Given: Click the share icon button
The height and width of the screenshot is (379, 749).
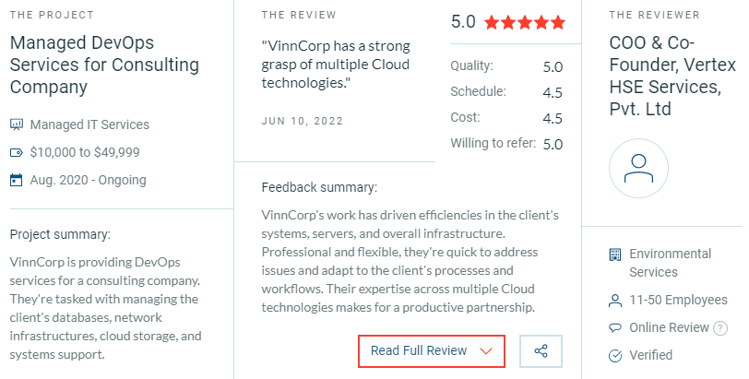Looking at the screenshot, I should pos(541,351).
